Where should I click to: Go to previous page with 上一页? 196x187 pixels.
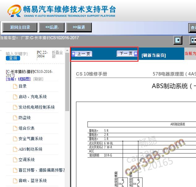click(82, 54)
